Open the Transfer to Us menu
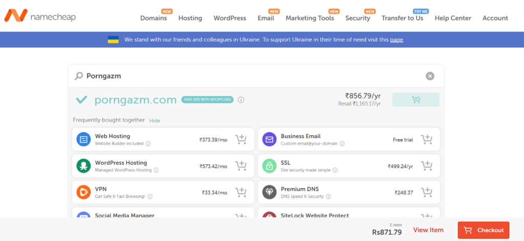 tap(402, 18)
